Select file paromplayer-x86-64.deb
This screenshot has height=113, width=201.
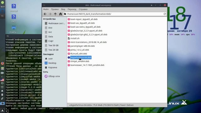point(82,46)
